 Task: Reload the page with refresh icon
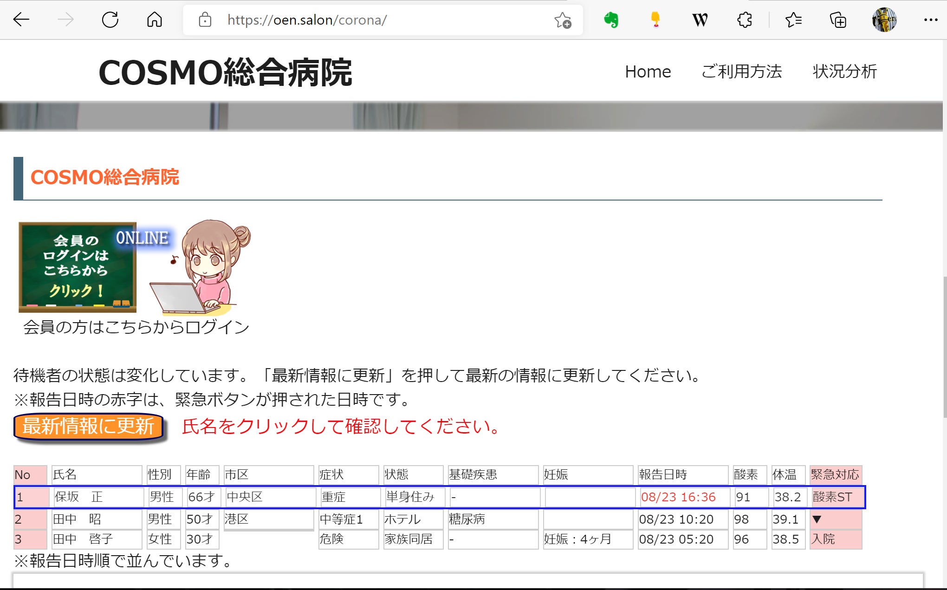(110, 20)
